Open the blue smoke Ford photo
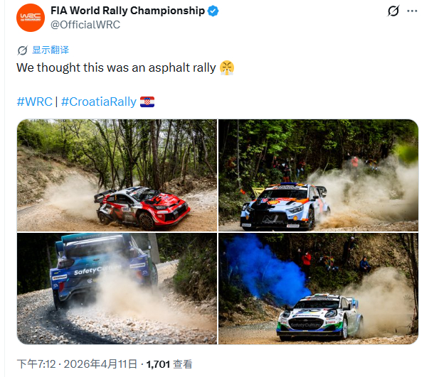Screen dimensions: 429x377 click(318, 288)
